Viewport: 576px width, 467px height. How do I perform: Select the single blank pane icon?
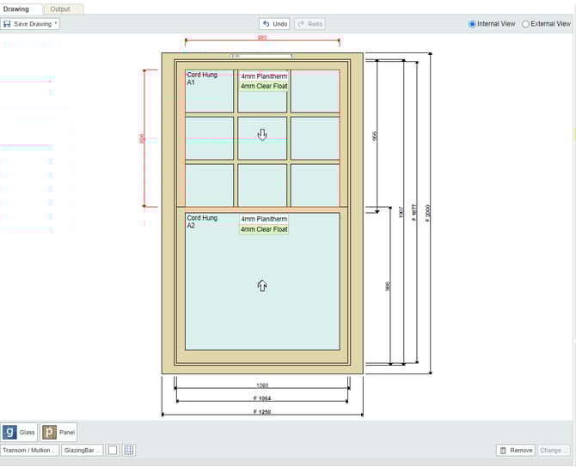113,450
